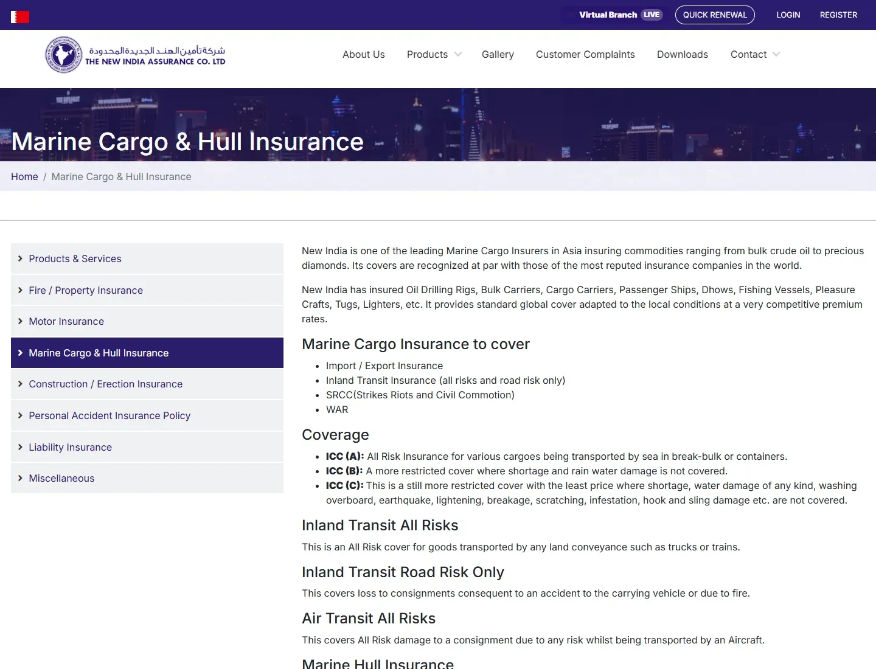Viewport: 876px width, 669px height.
Task: Select Fire / Property Insurance sidebar item
Action: pyautogui.click(x=147, y=290)
